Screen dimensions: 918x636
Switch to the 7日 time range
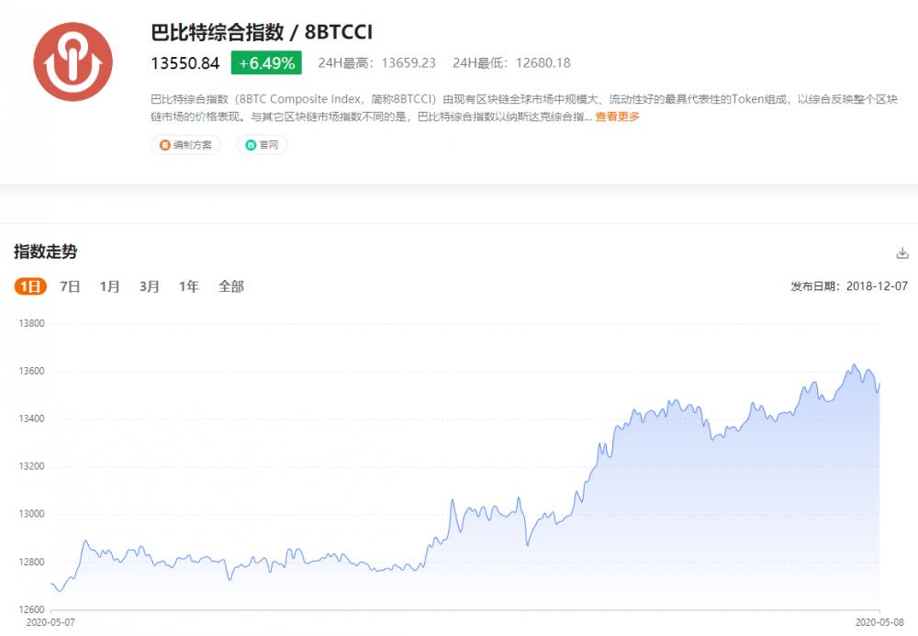(x=70, y=286)
